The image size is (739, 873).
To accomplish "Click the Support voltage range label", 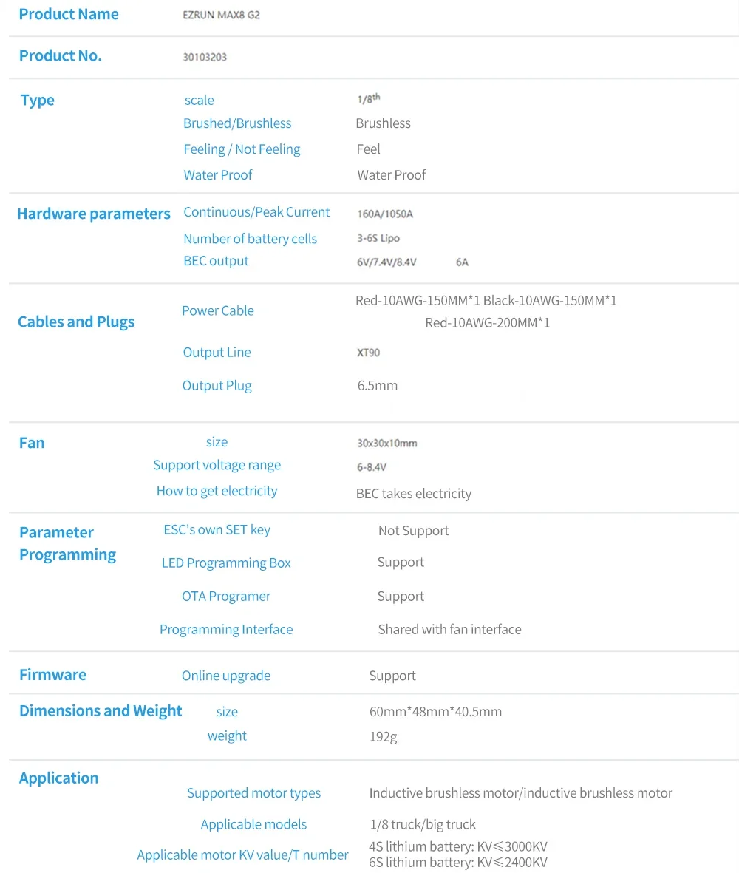I will (217, 465).
